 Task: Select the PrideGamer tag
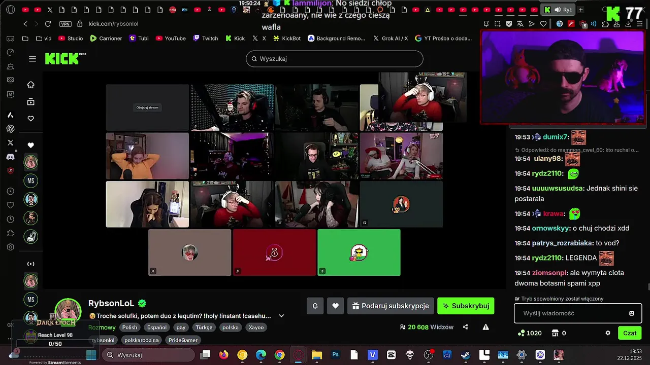point(183,340)
